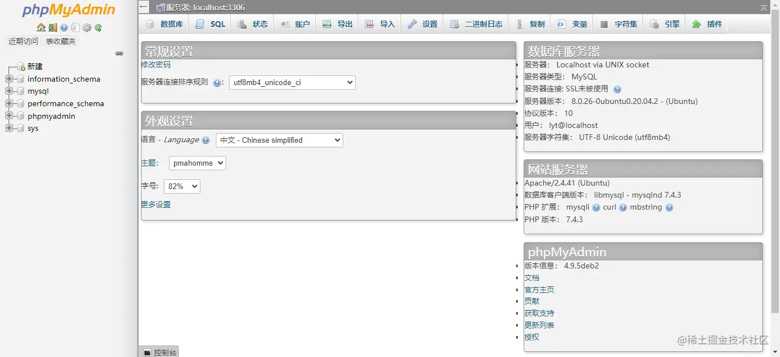Open the 账户 tab
Image resolution: width=780 pixels, height=357 pixels.
pyautogui.click(x=295, y=24)
